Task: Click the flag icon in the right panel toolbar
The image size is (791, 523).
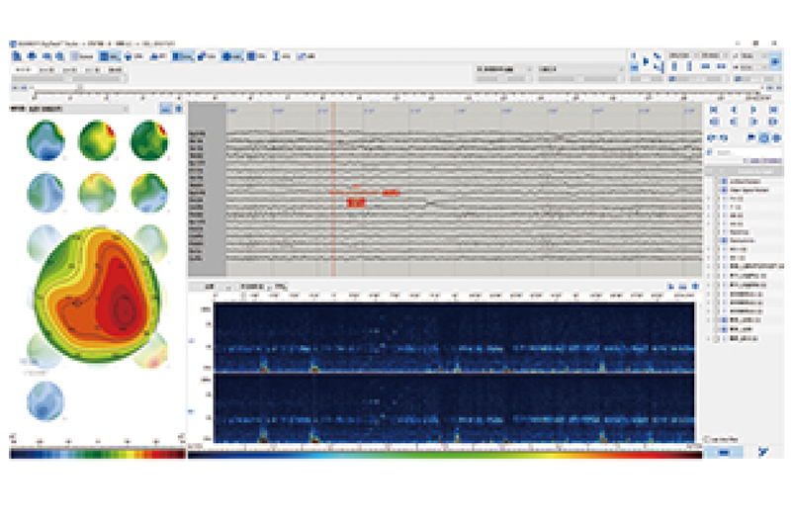Action: point(750,136)
